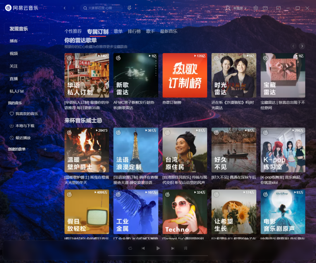The height and width of the screenshot is (263, 316).
Task: Open the messages envelope icon
Action: coord(265,8)
